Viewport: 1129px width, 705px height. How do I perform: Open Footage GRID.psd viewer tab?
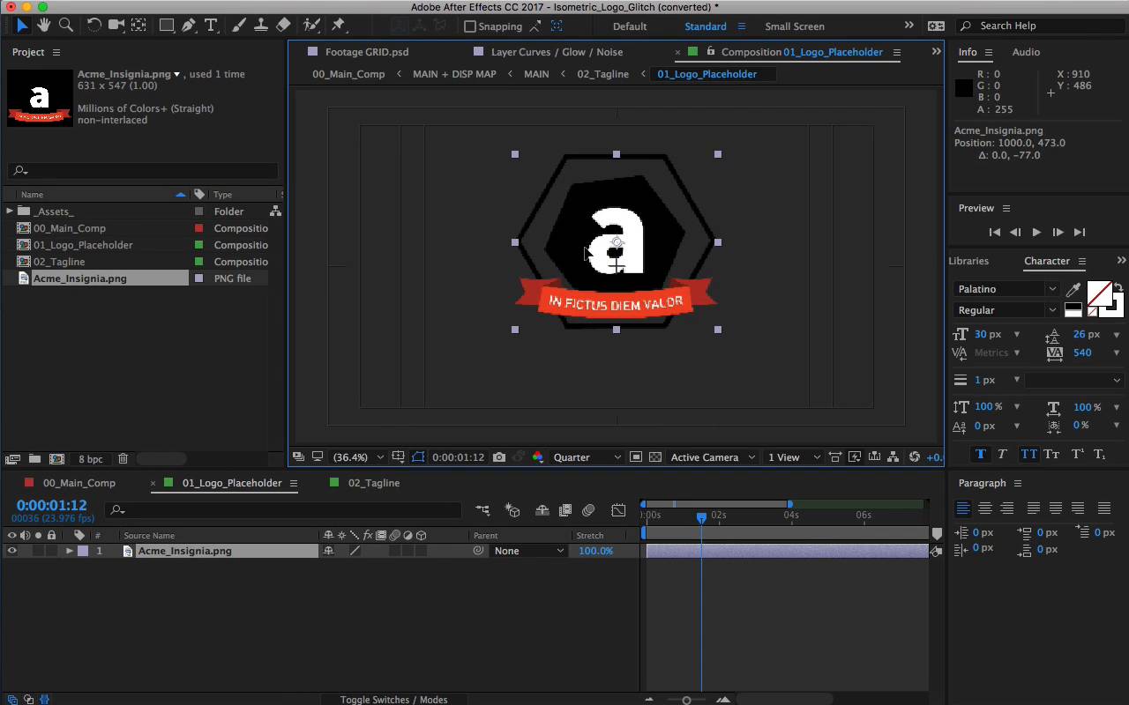pyautogui.click(x=367, y=52)
